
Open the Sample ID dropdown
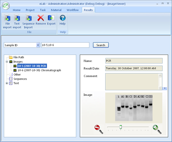coord(38,45)
